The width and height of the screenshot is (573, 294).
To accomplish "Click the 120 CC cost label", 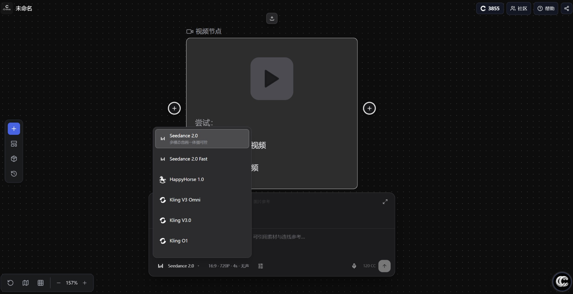I will [x=369, y=266].
